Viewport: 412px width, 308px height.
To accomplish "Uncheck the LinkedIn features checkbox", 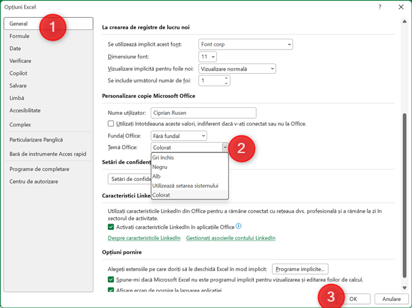I will pyautogui.click(x=111, y=227).
